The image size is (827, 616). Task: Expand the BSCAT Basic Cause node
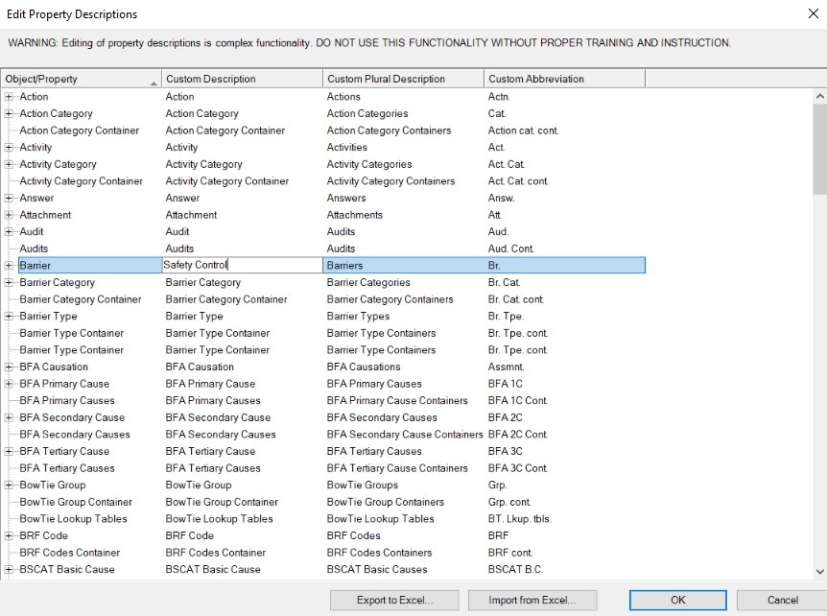[10, 570]
